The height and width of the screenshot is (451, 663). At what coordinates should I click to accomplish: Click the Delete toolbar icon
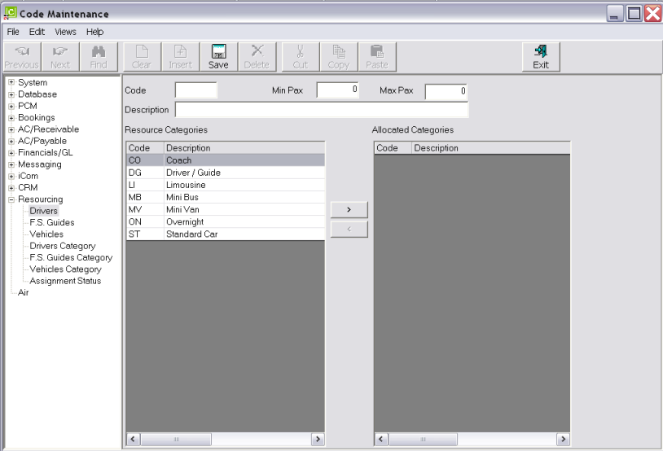coord(257,56)
